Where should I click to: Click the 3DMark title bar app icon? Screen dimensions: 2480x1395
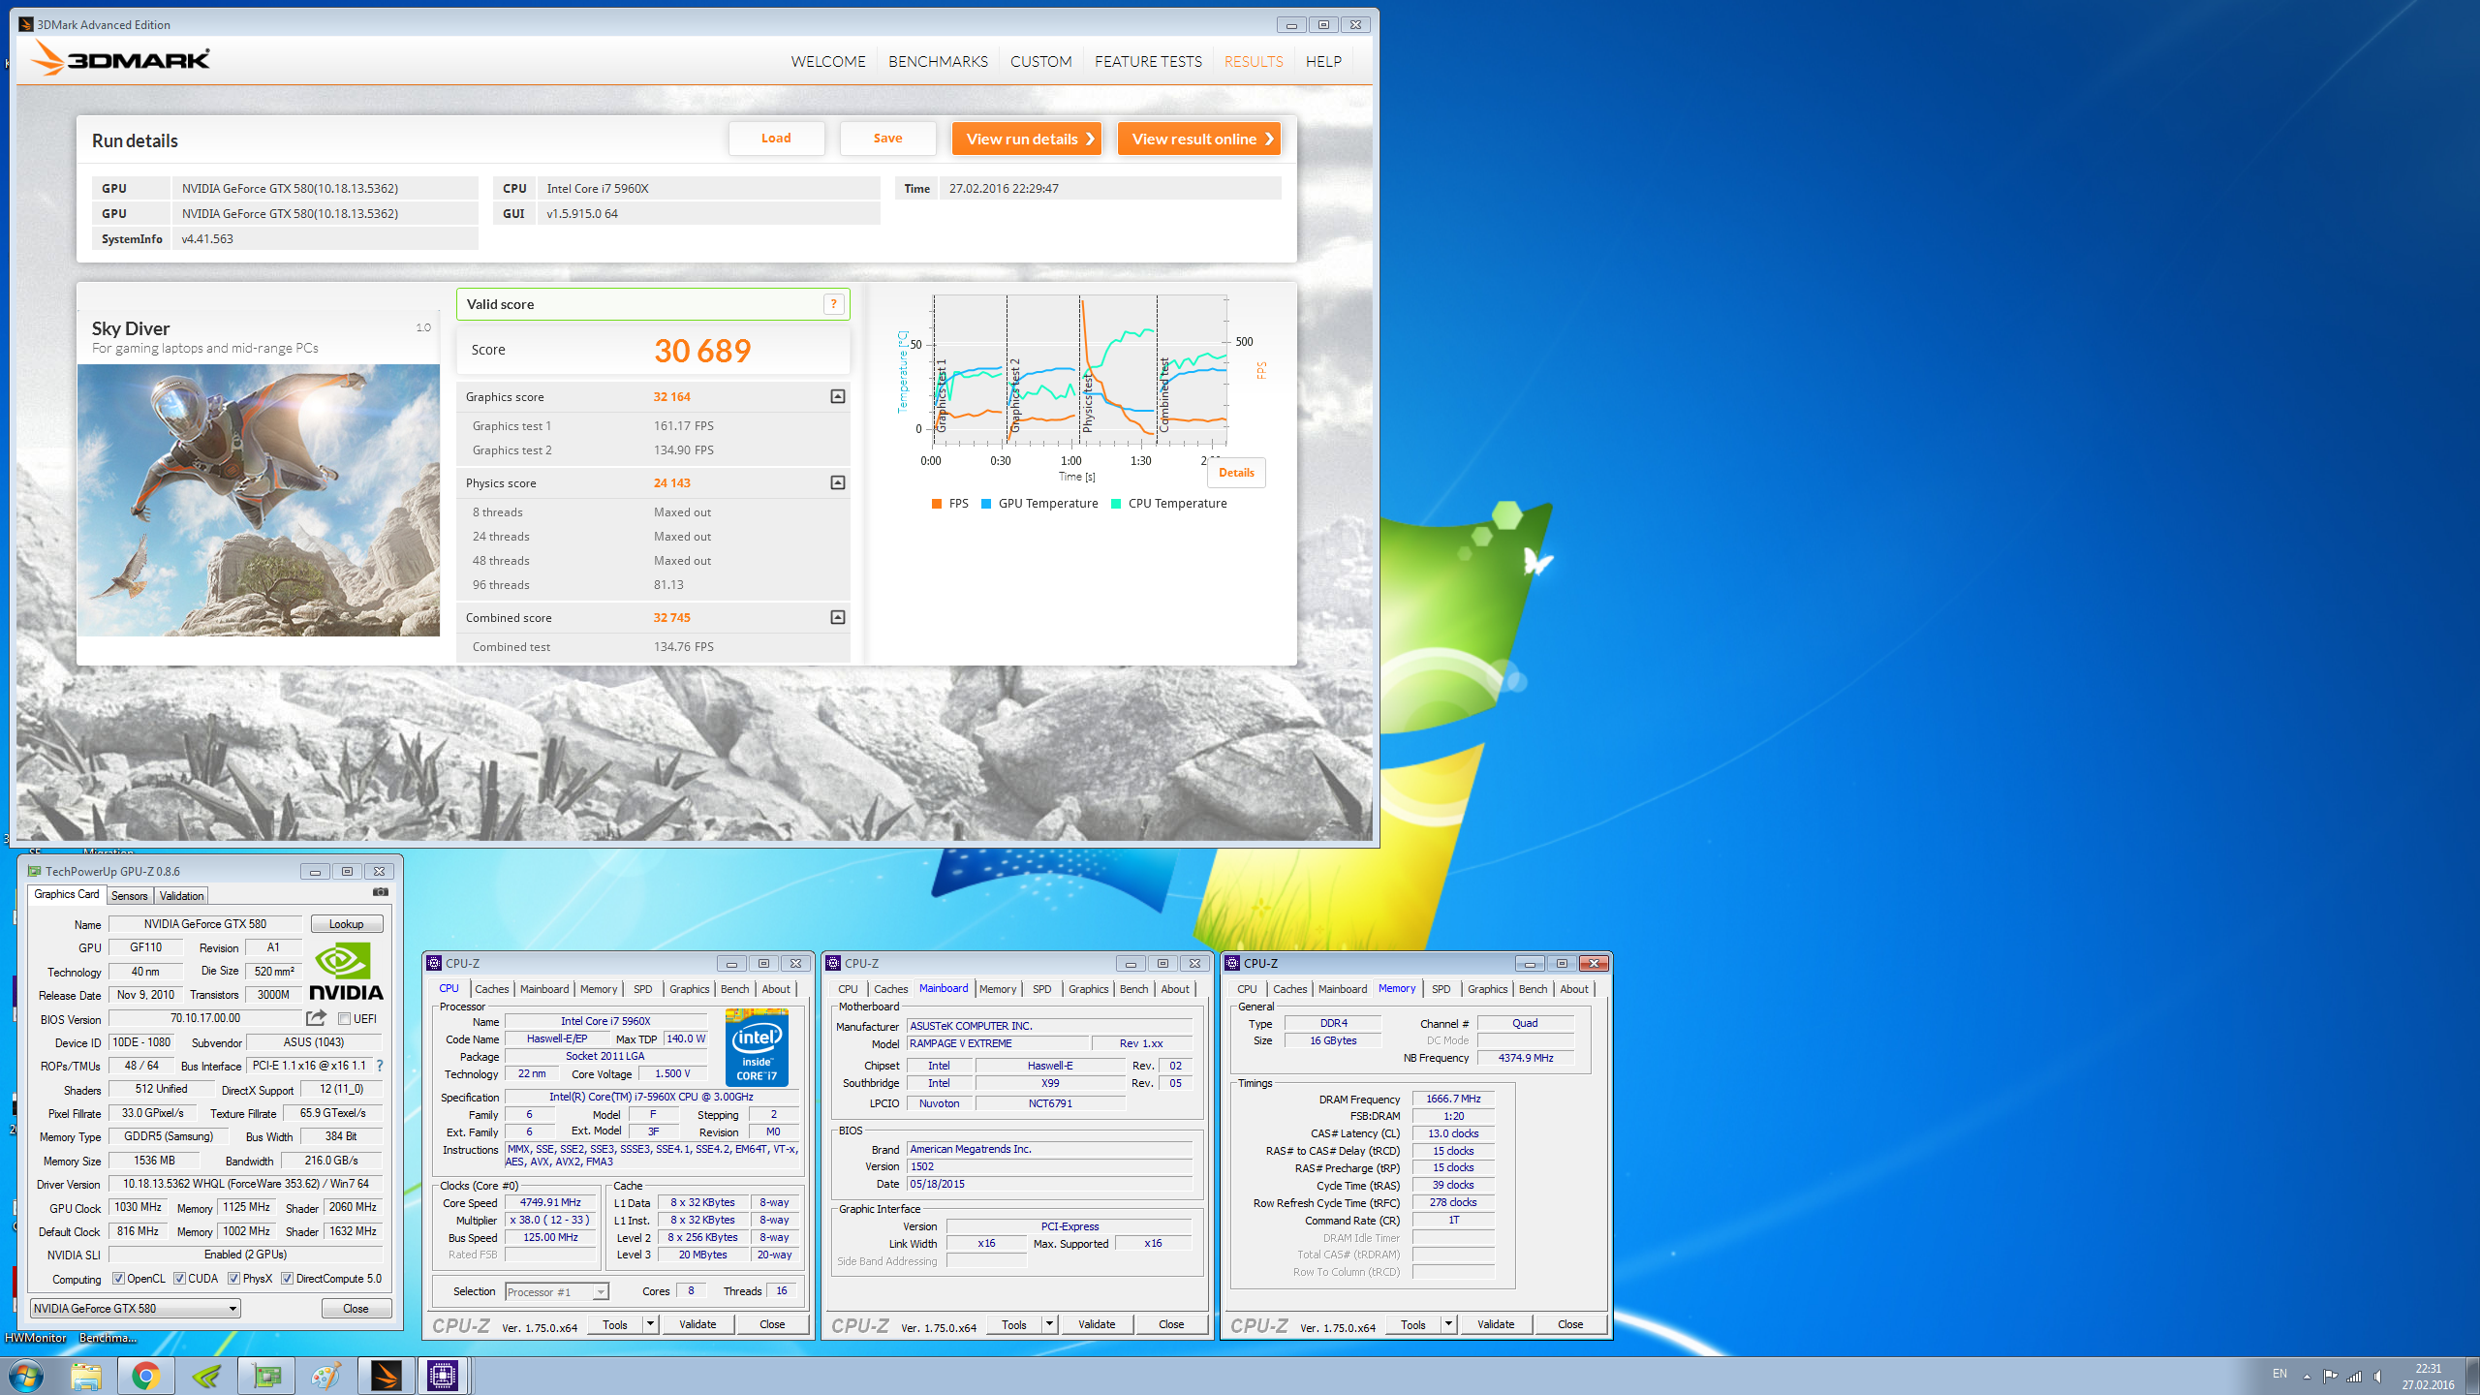[26, 24]
